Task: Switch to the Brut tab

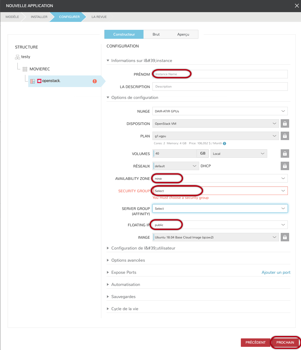Action: 156,34
